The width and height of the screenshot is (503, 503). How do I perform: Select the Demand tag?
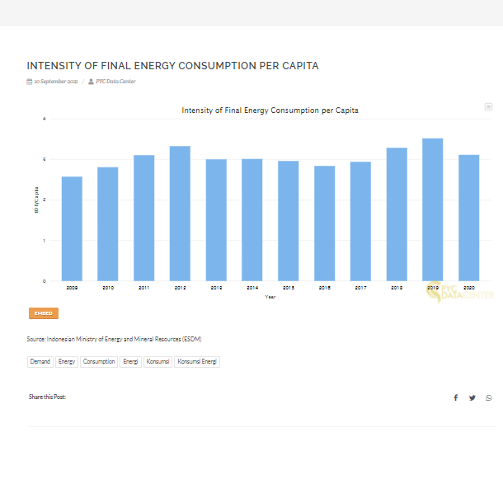pyautogui.click(x=40, y=362)
